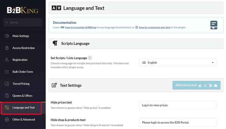Focus the sidebar Search field

23,22
